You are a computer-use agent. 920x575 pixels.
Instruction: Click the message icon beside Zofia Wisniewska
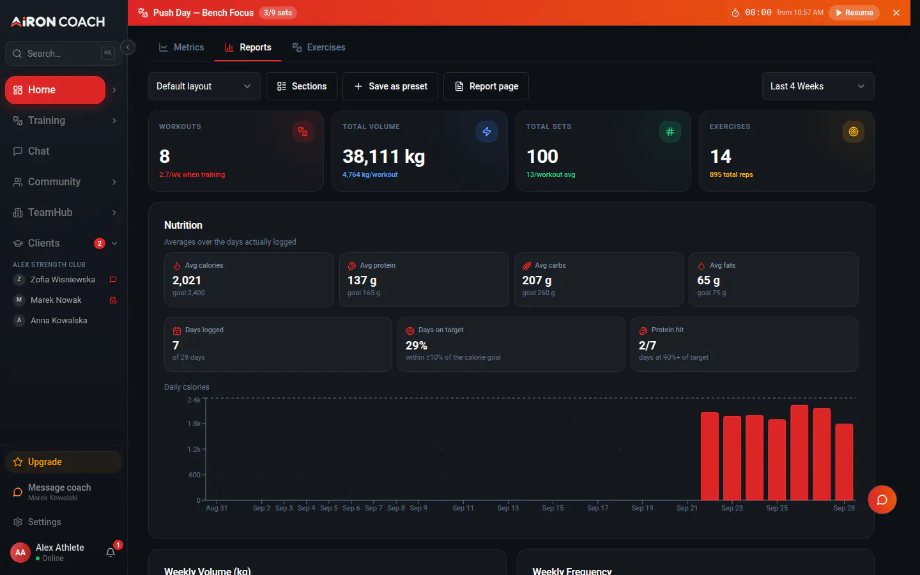[x=113, y=280]
